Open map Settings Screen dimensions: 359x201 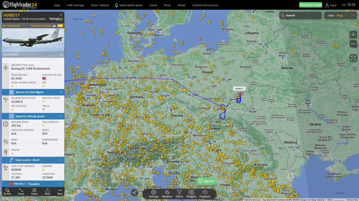pyautogui.click(x=153, y=194)
